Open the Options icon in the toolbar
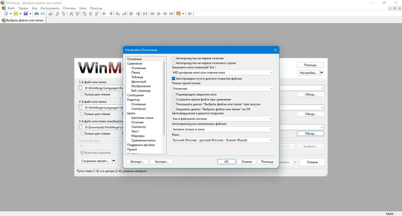The image size is (402, 216). click(x=179, y=14)
